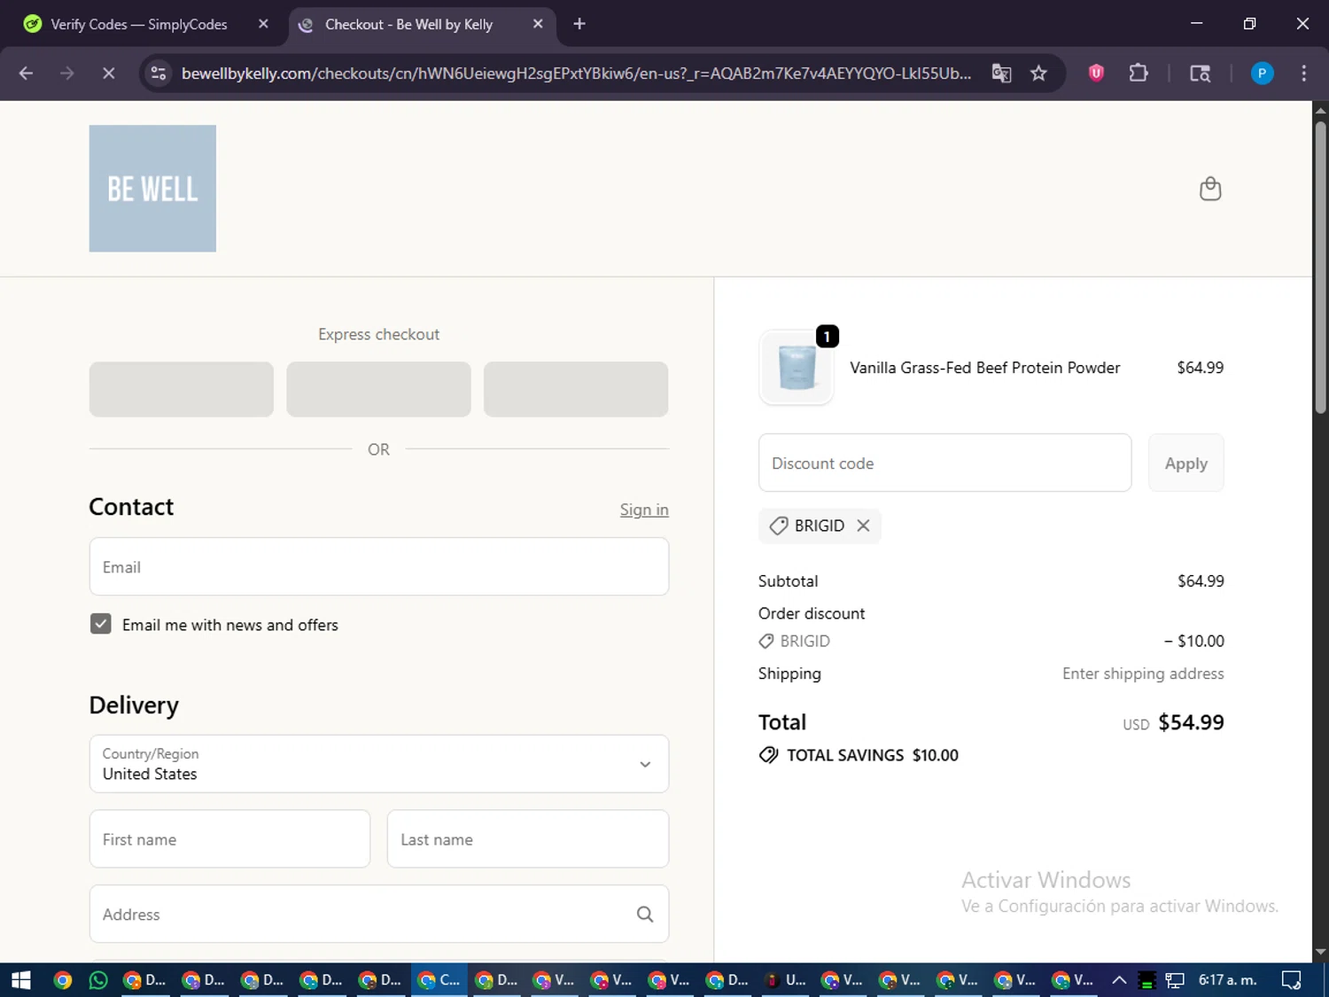Expand the Country/Region dropdown
The image size is (1329, 997).
(x=379, y=764)
